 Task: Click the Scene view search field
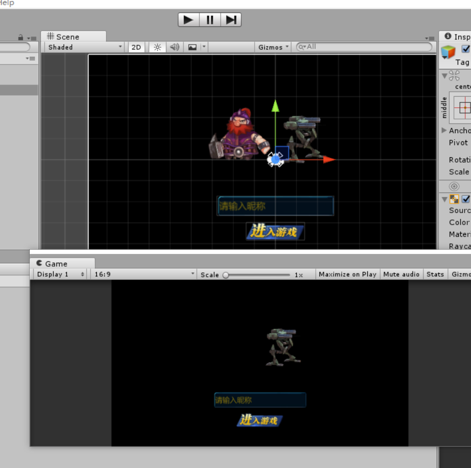coord(364,47)
